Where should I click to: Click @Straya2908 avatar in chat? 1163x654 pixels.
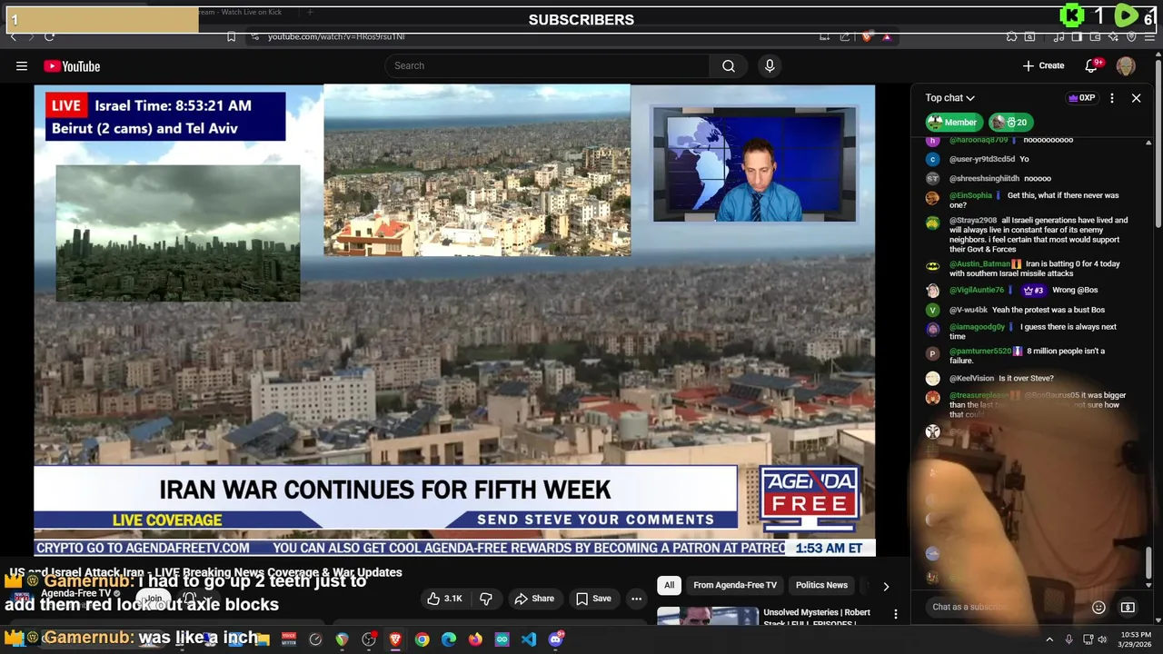pos(932,223)
